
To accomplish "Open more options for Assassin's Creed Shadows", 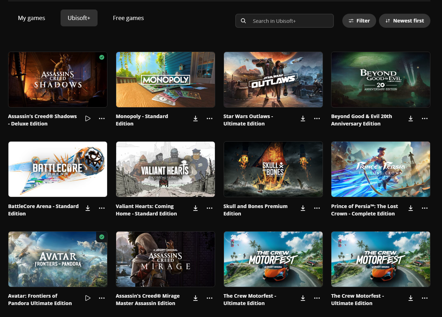I will pos(102,118).
